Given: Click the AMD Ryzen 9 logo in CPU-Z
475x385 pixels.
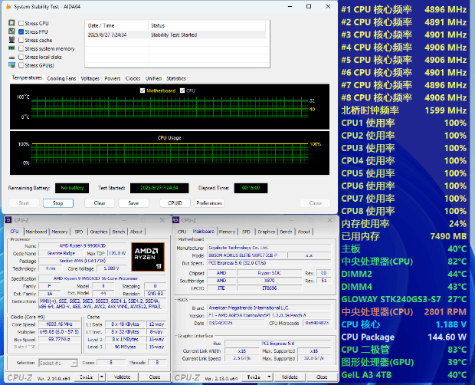Looking at the screenshot, I should (148, 257).
